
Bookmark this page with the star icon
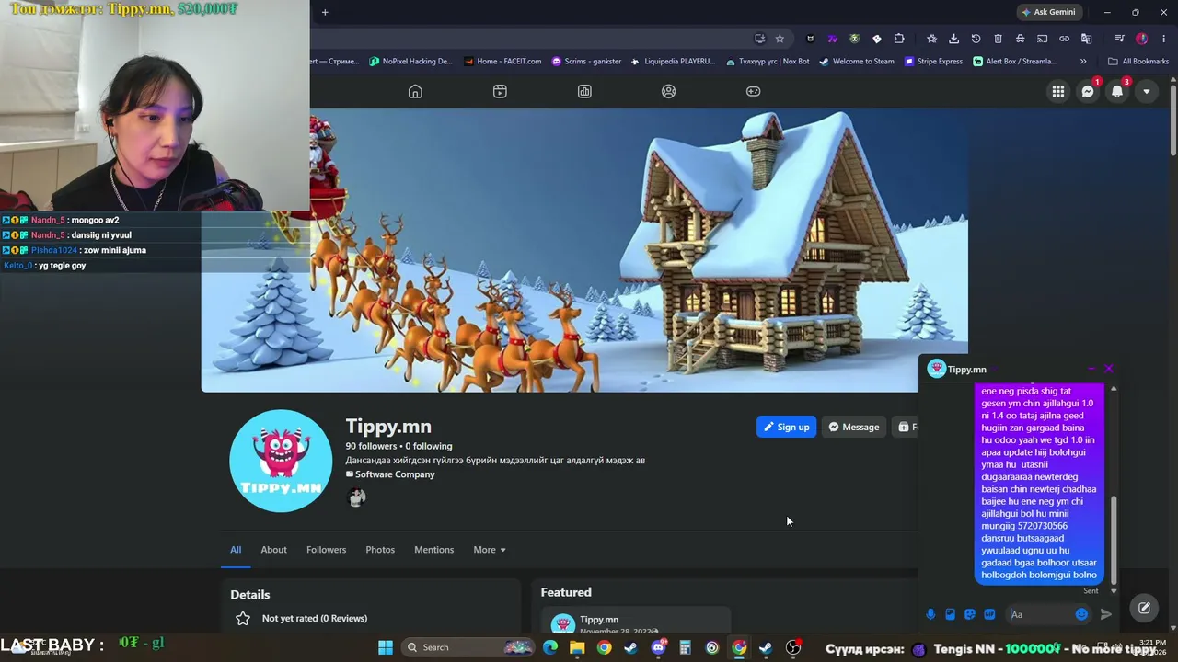pos(780,39)
